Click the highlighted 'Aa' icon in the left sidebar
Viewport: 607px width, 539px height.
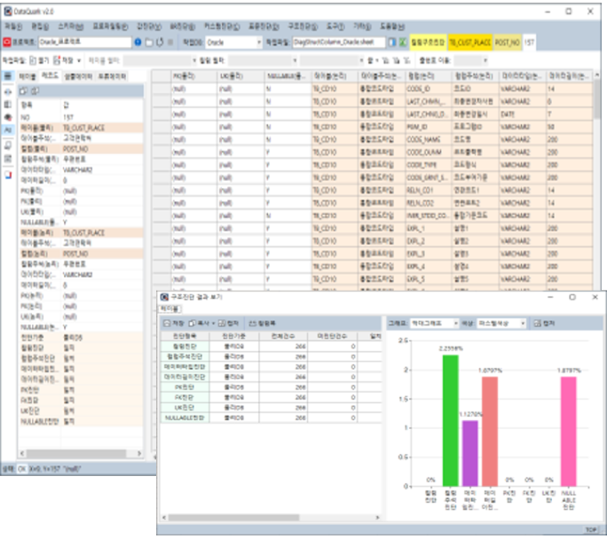coord(8,127)
